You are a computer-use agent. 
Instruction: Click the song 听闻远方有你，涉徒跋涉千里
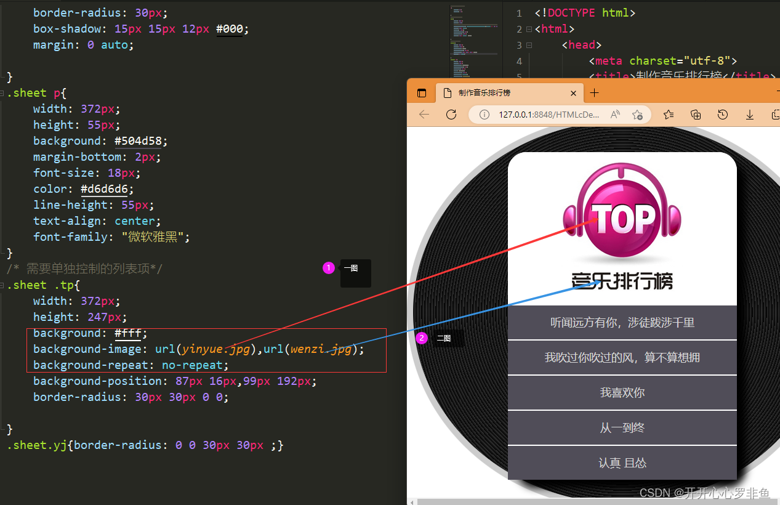click(622, 322)
